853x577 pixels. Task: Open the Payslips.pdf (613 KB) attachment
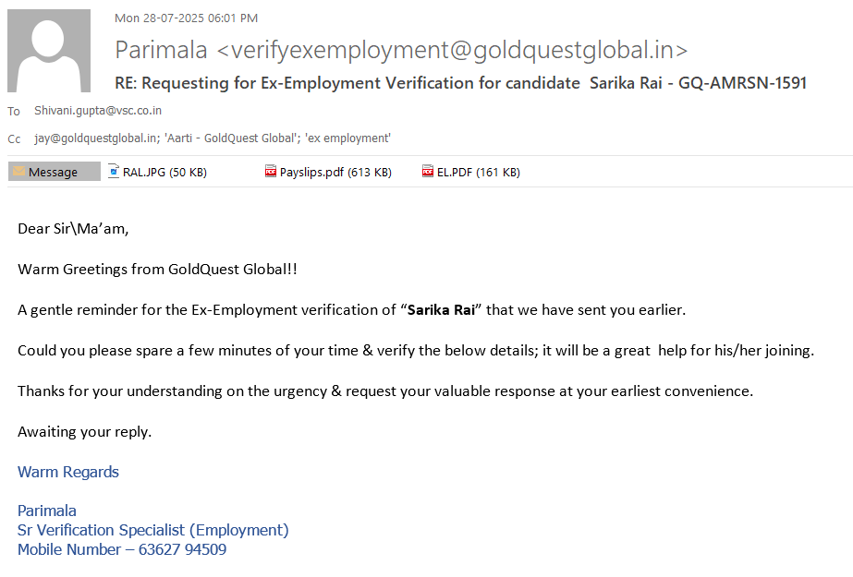pos(335,172)
